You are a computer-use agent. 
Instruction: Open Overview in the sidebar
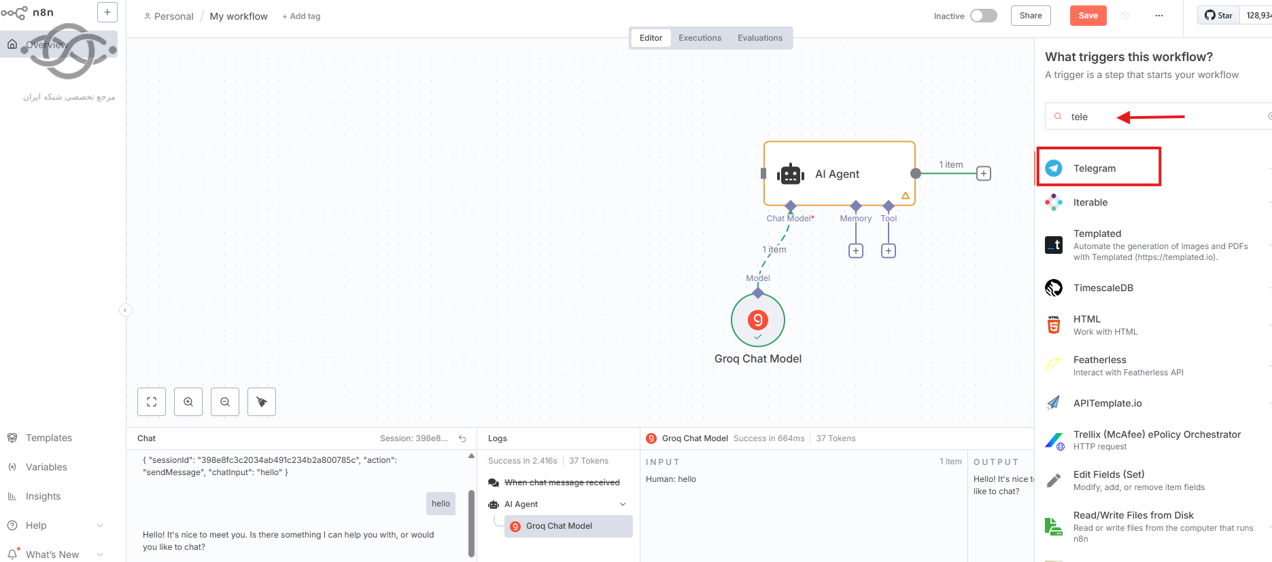[58, 44]
